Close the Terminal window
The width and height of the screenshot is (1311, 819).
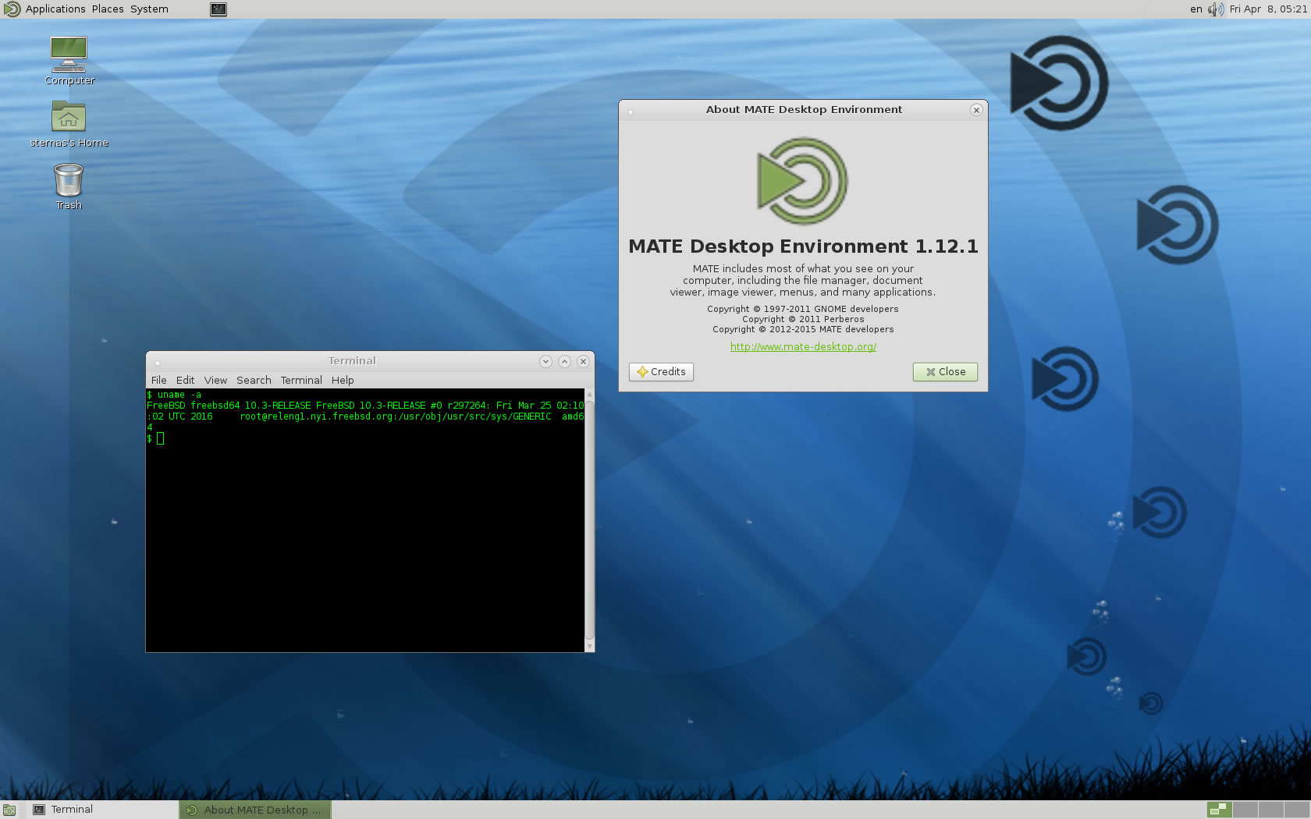(583, 361)
